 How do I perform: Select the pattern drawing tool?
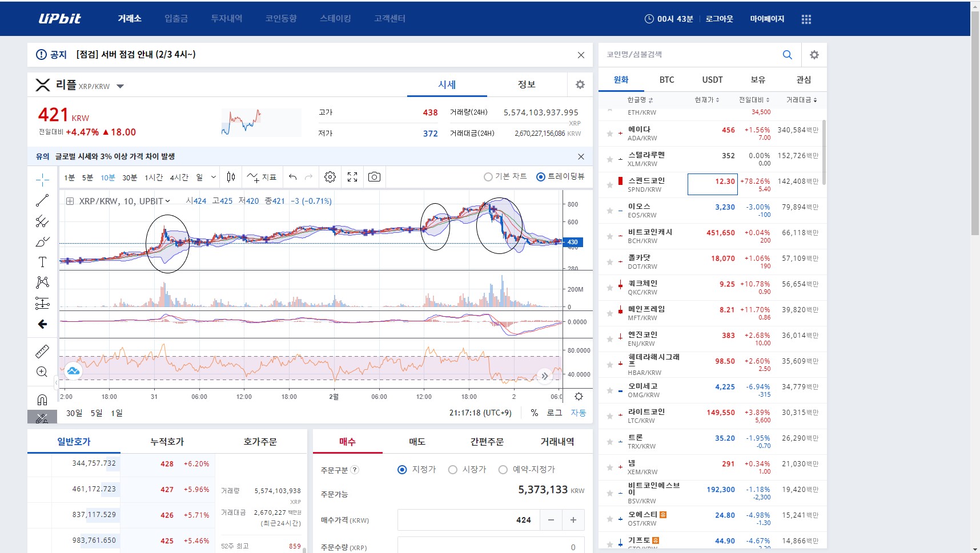tap(42, 282)
